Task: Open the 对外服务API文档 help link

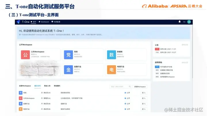Action: [x=166, y=67]
